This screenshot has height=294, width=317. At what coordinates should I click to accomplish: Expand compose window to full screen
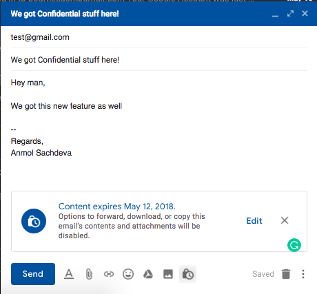pyautogui.click(x=290, y=14)
